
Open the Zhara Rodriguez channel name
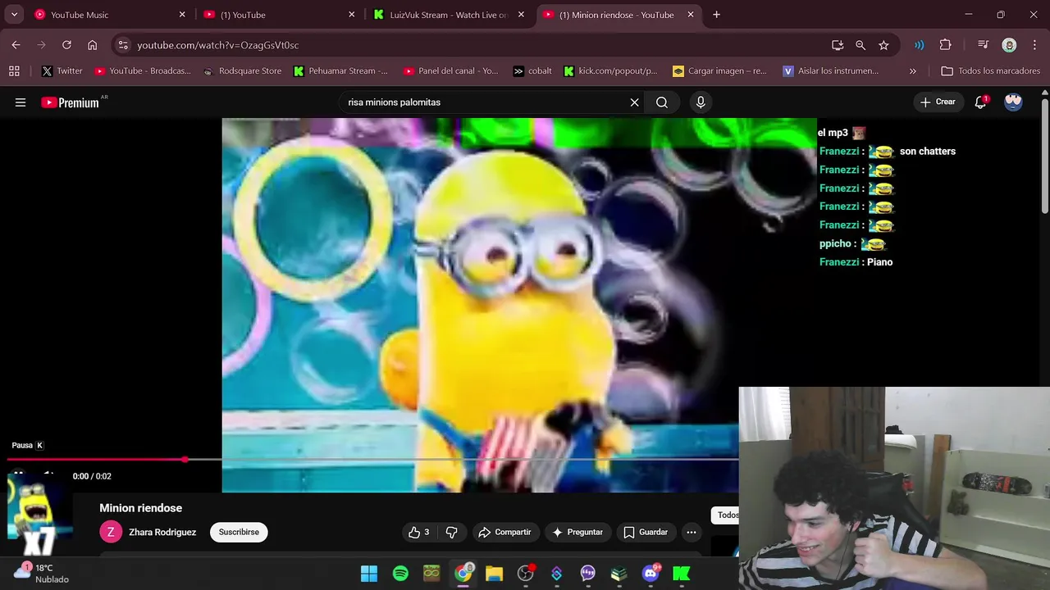(162, 533)
